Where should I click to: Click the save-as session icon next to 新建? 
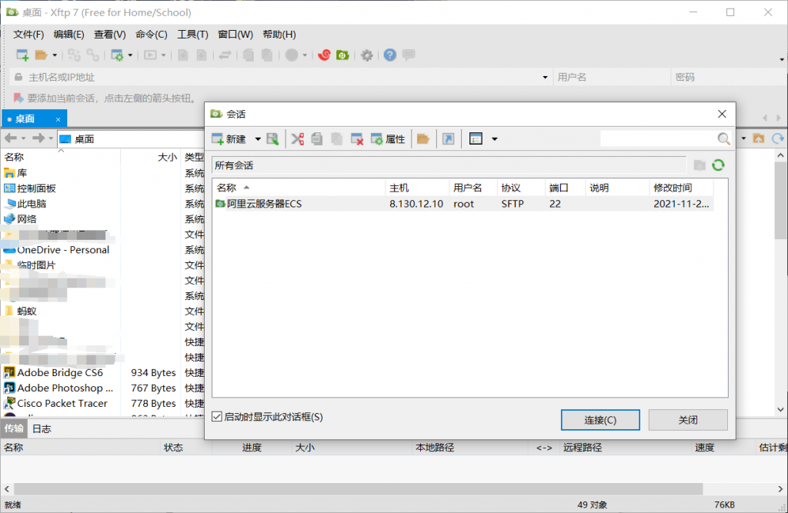(272, 139)
